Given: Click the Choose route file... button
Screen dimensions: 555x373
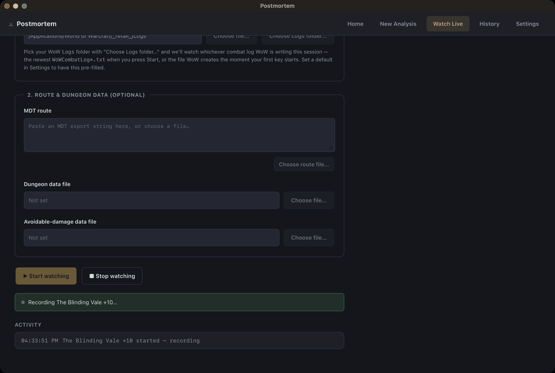Looking at the screenshot, I should click(x=304, y=164).
